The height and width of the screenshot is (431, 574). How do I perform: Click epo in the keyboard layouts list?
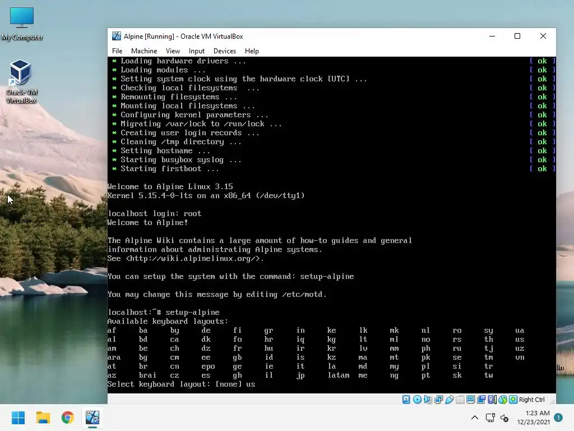coord(209,366)
